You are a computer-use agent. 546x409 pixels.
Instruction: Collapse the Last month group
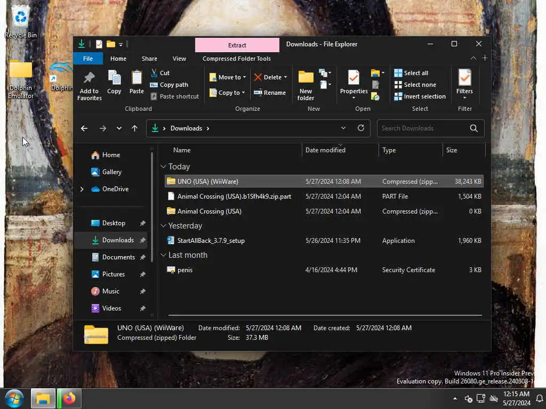coord(163,255)
